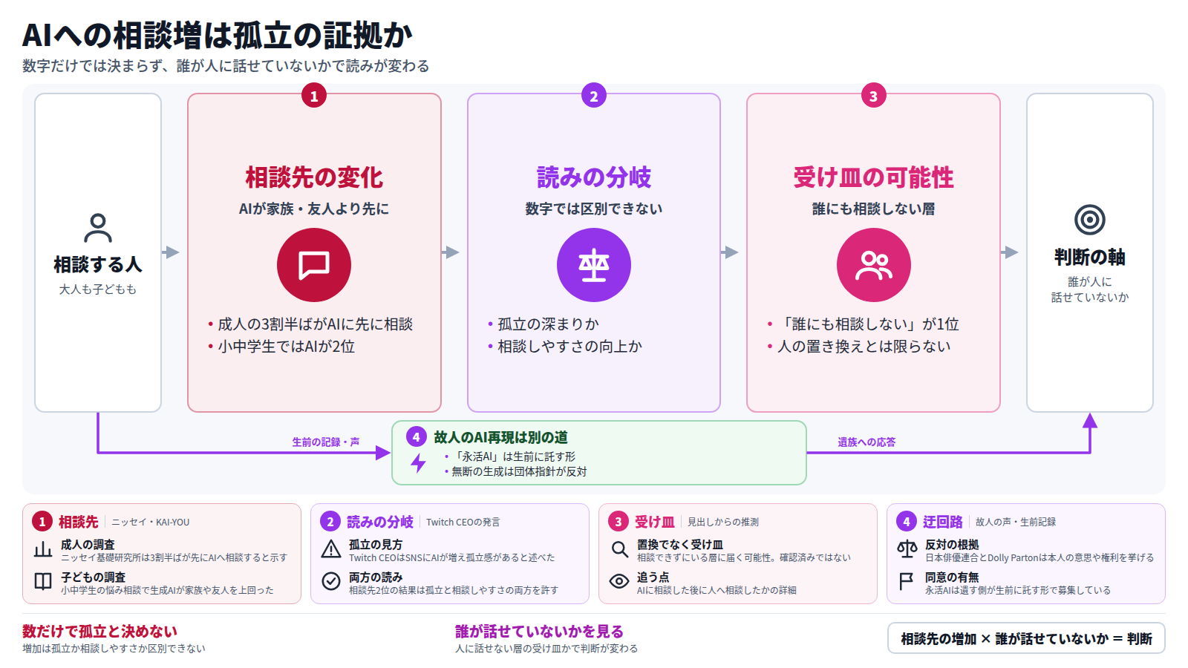Click the subtitle 誰にも相談しない層
The image size is (1188, 668).
coord(874,209)
